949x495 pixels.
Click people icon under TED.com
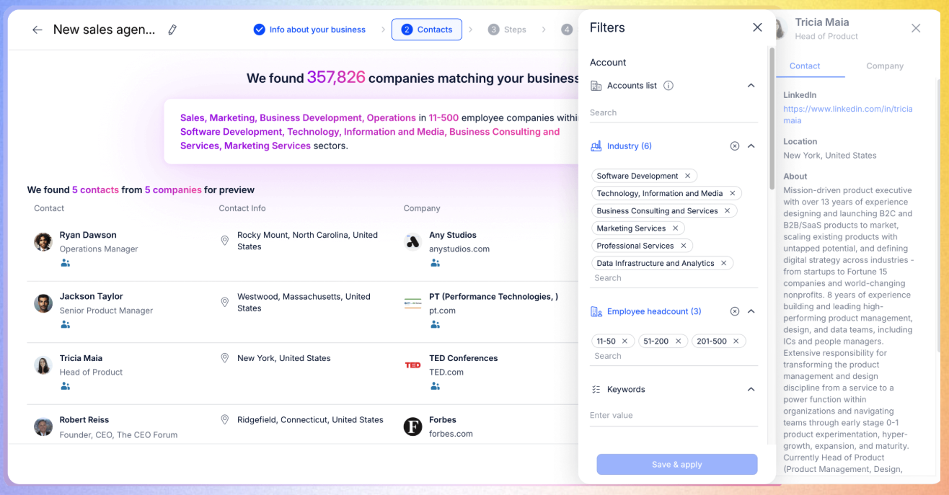pos(435,386)
